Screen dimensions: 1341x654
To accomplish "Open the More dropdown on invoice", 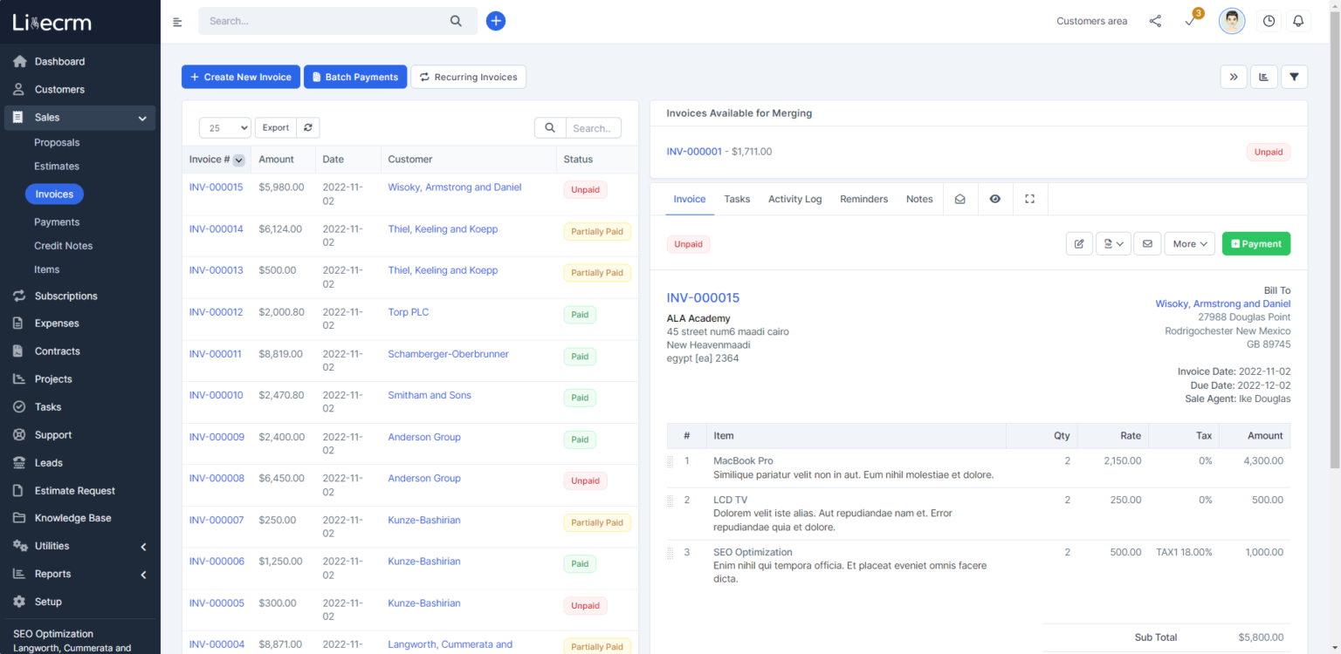I will (x=1189, y=244).
